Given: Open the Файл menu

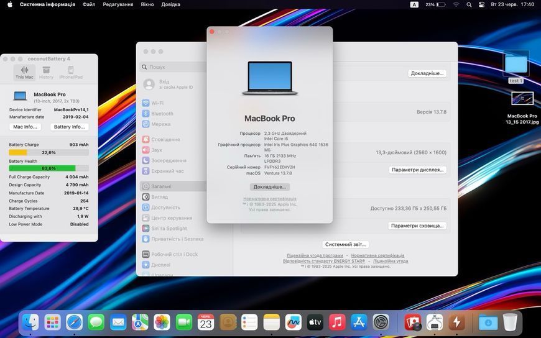Looking at the screenshot, I should [x=89, y=4].
